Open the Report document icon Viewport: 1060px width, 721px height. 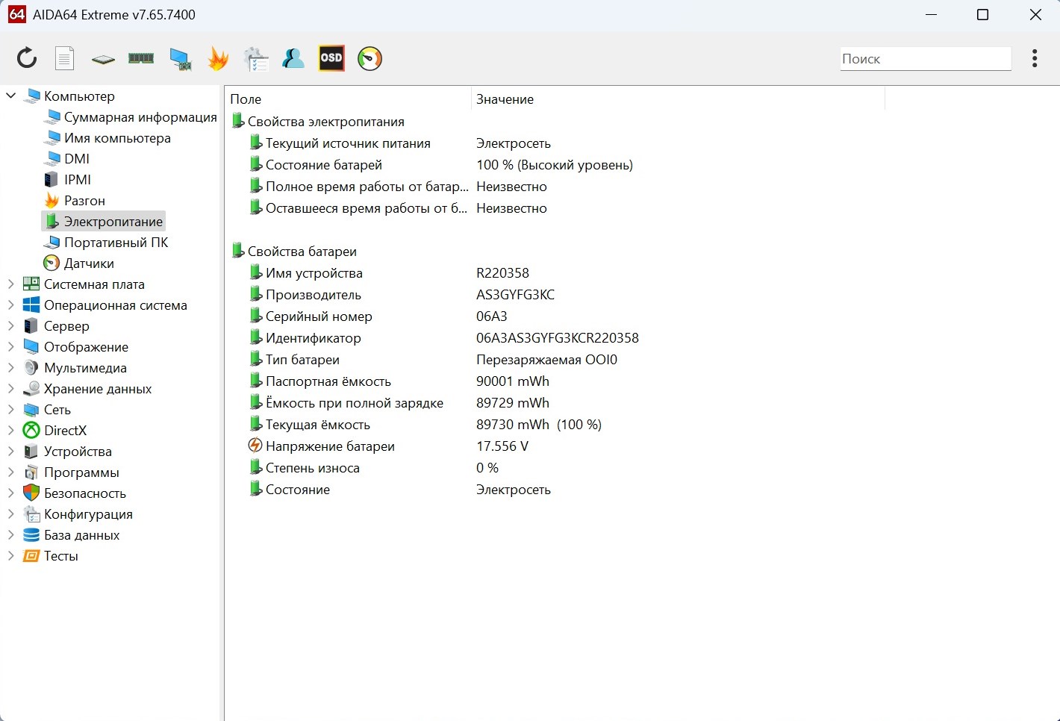tap(65, 58)
